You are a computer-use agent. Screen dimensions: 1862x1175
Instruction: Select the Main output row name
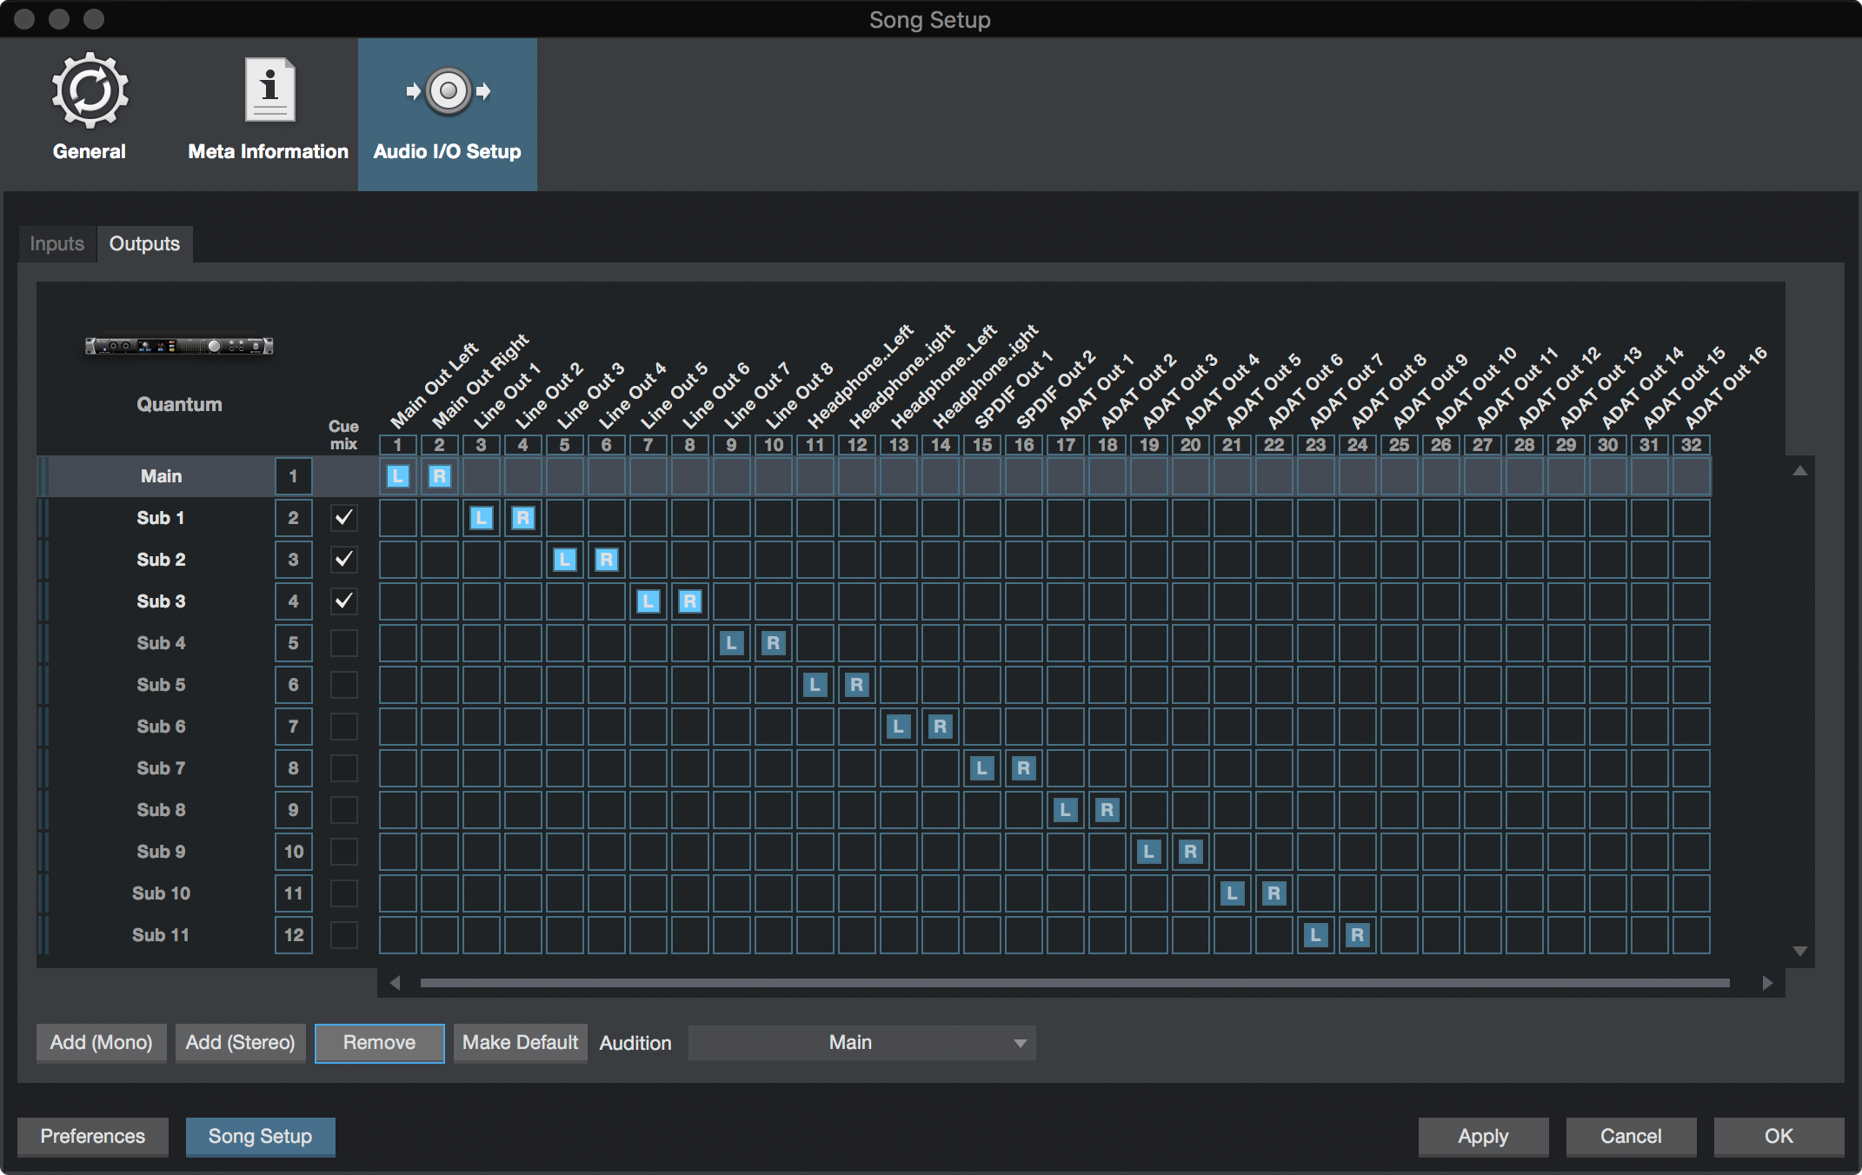[x=162, y=476]
